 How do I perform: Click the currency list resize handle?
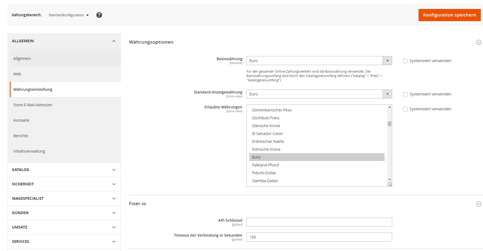click(x=390, y=185)
